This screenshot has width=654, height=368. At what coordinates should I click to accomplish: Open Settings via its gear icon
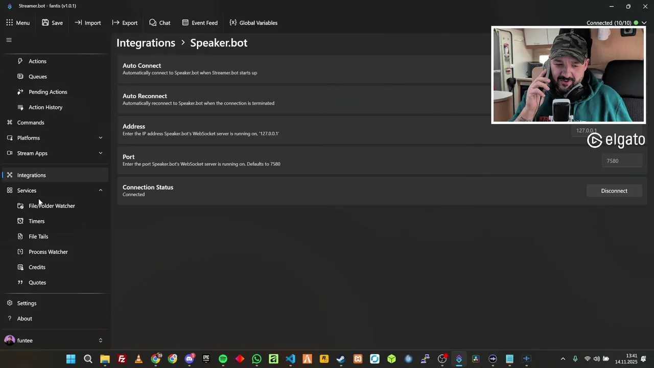[x=9, y=304]
